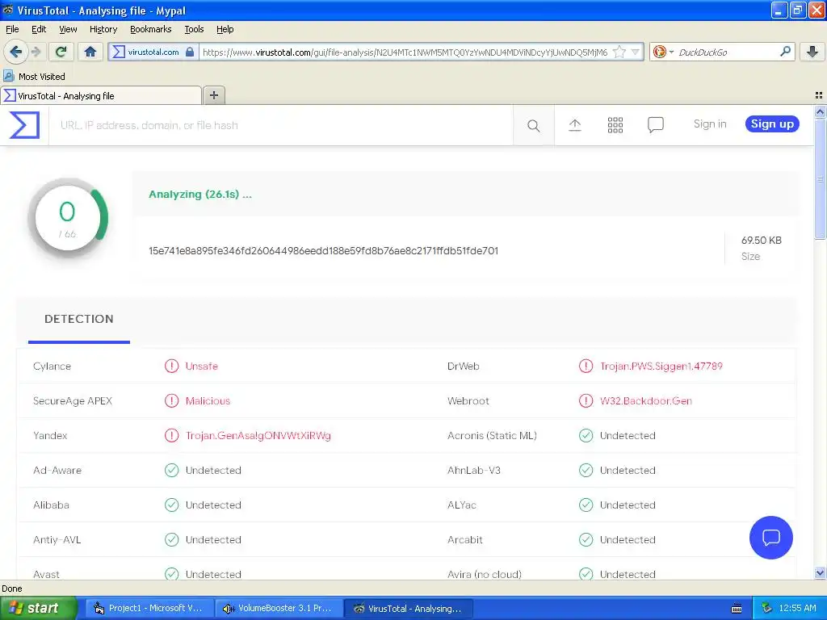Click the vertical scrollbar thumb
This screenshot has height=620, width=827.
click(820, 178)
